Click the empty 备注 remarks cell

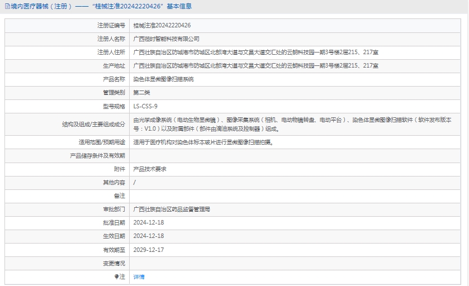[296, 196]
